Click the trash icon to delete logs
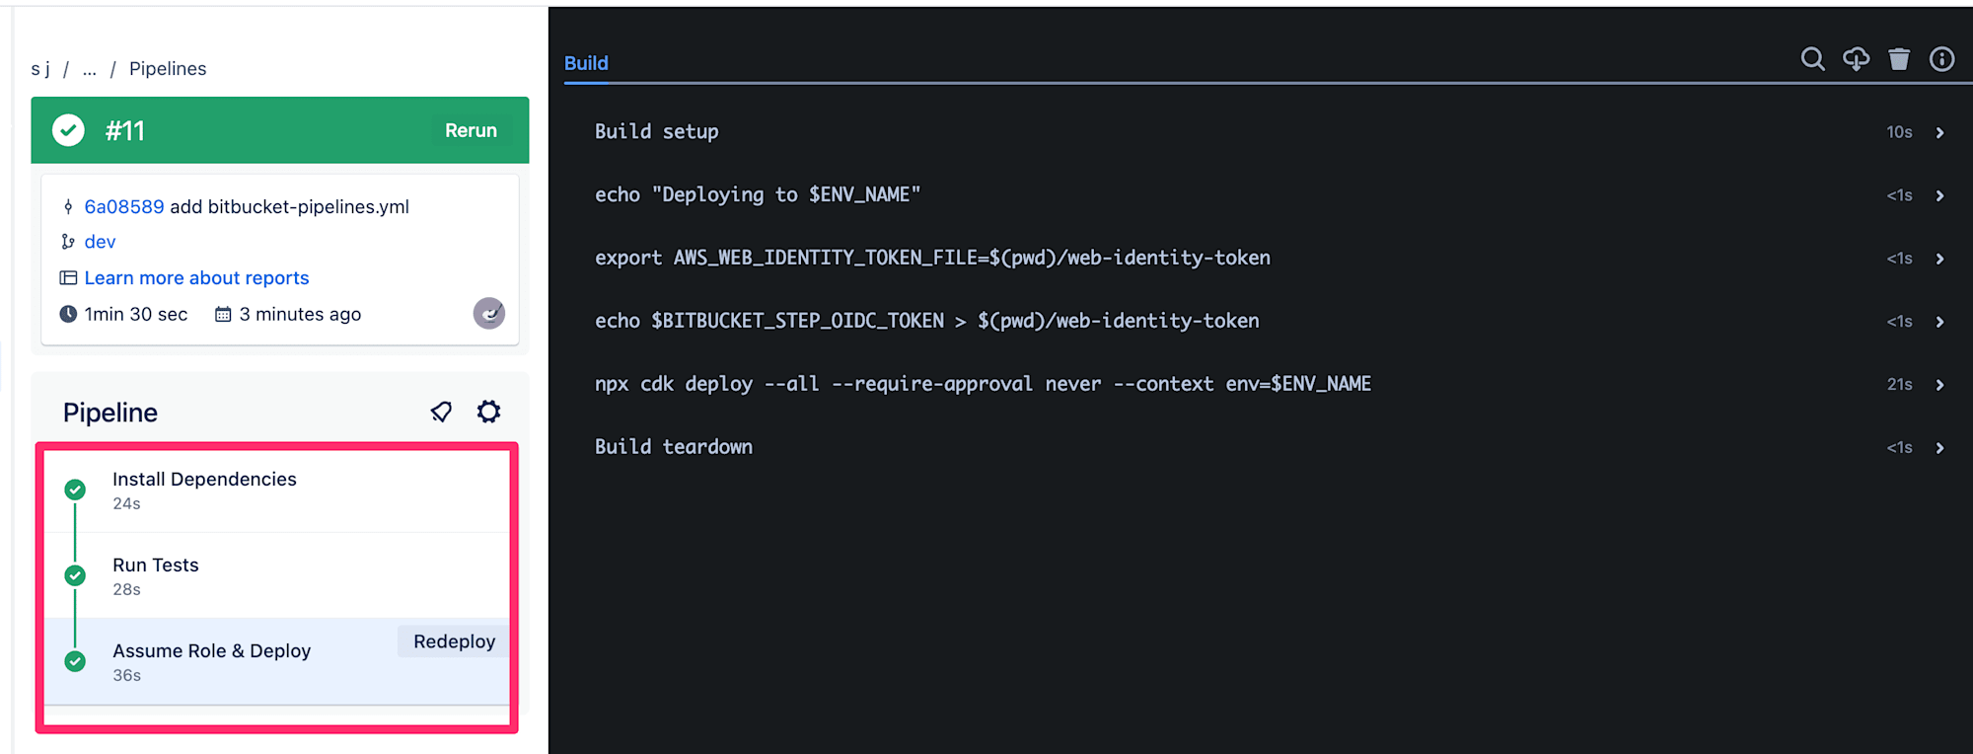The height and width of the screenshot is (754, 1973). tap(1899, 59)
